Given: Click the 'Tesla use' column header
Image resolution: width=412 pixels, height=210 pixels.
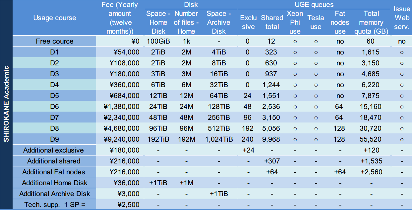Looking at the screenshot, I should tap(316, 22).
